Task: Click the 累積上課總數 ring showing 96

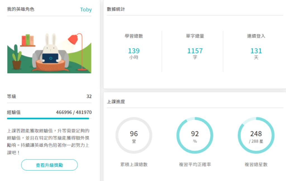Action: tap(134, 135)
